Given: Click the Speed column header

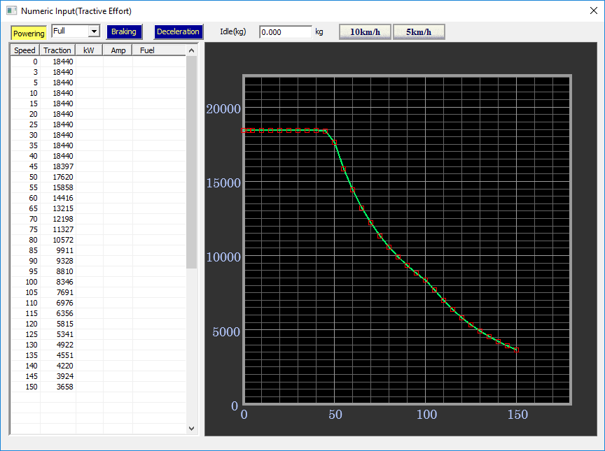Looking at the screenshot, I should coord(25,50).
